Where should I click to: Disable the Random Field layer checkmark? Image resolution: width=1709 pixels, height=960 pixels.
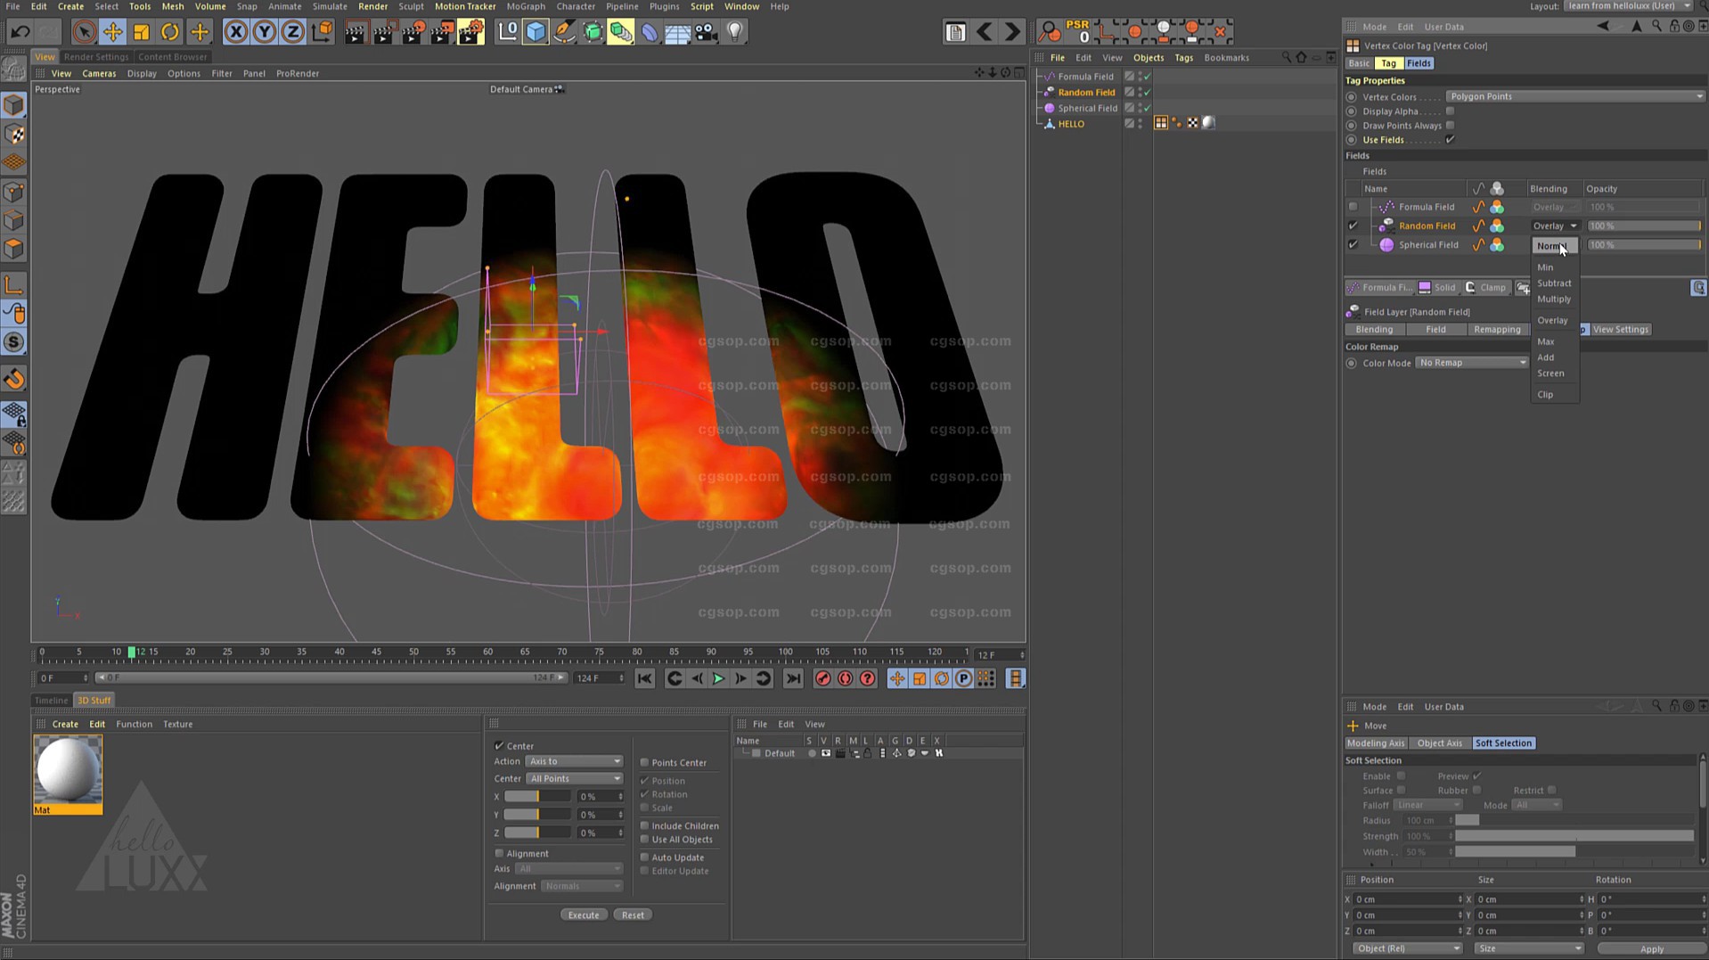coord(1353,226)
